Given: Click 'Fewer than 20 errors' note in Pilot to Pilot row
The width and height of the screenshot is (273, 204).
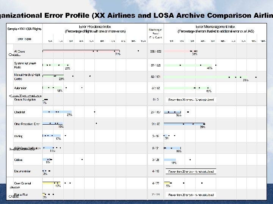Looking at the screenshot, I should pyautogui.click(x=191, y=195).
